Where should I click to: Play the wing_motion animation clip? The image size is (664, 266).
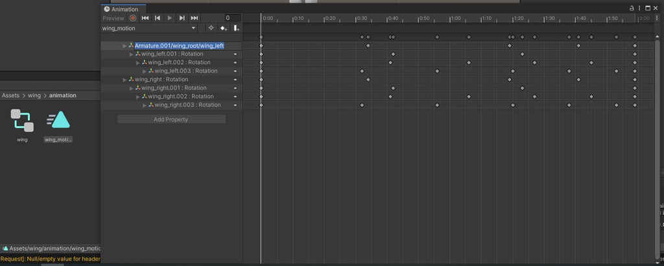pyautogui.click(x=170, y=18)
